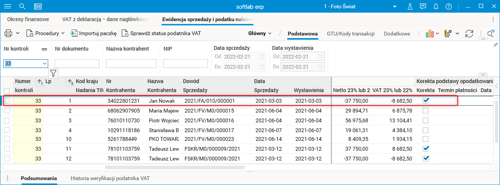The width and height of the screenshot is (500, 185).
Task: Click the grid settings gear icon
Action: (x=448, y=34)
